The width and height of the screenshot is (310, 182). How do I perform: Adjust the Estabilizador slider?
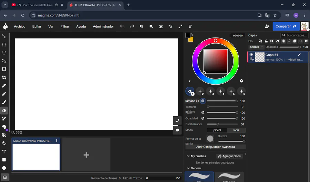[222, 124]
